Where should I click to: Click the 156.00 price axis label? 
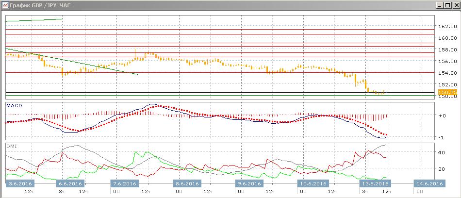point(447,61)
